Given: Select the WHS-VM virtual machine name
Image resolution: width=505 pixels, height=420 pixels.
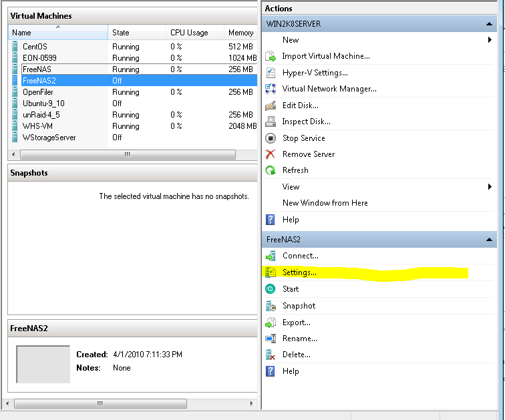Looking at the screenshot, I should (37, 126).
